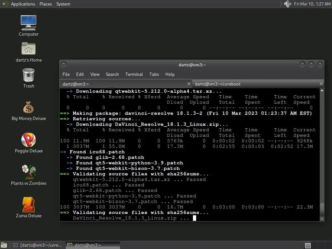Open the Applications menu
The height and width of the screenshot is (249, 332).
tap(23, 4)
